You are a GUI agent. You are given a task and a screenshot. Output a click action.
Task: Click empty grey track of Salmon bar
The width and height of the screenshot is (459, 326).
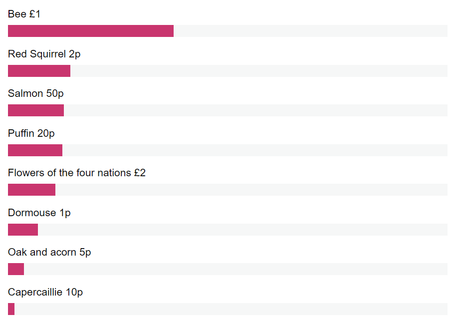pos(255,110)
